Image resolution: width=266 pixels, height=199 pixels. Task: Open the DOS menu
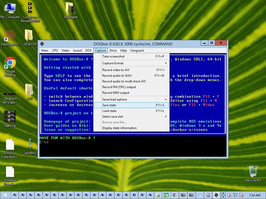(88, 51)
